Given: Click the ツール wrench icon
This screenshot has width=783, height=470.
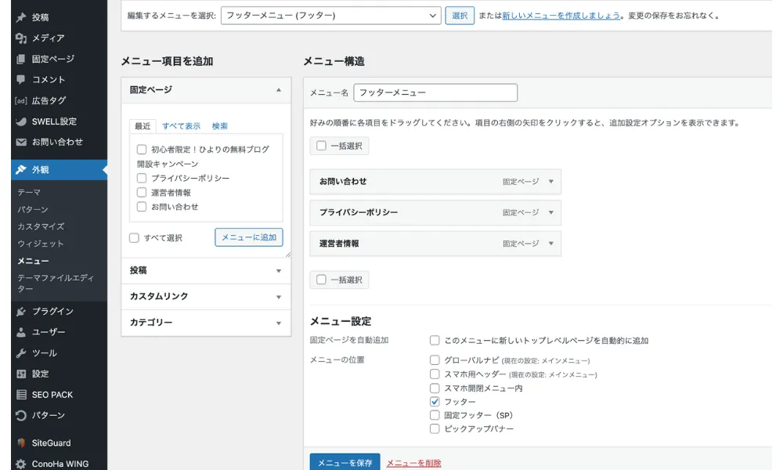Looking at the screenshot, I should click(21, 352).
